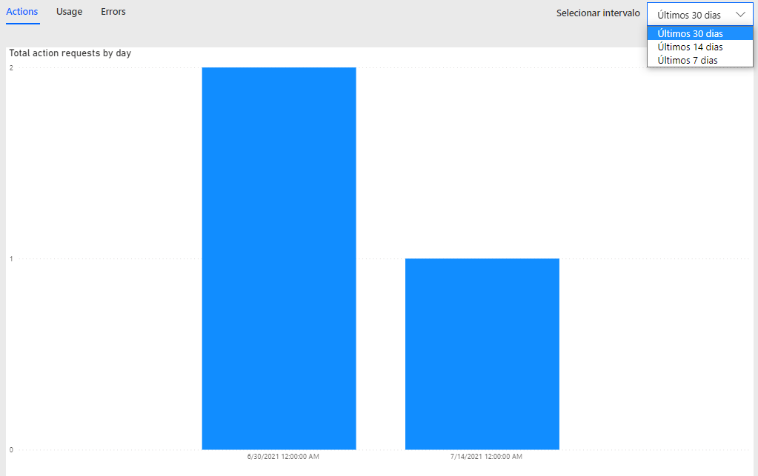758x476 pixels.
Task: Click the Total action requests by day title
Action: pos(70,53)
